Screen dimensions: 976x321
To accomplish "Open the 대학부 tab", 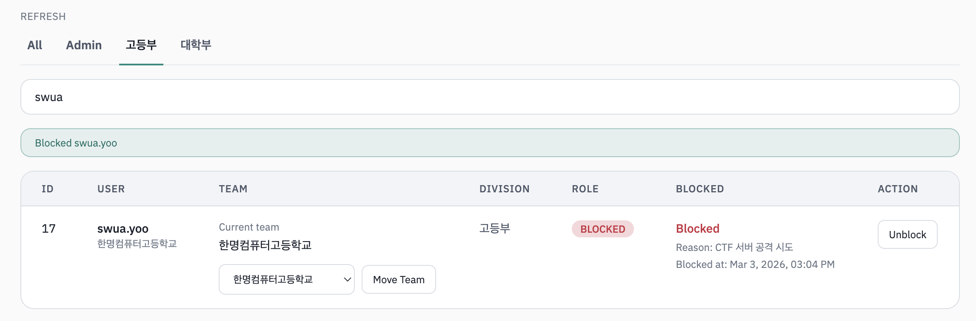I will (195, 45).
